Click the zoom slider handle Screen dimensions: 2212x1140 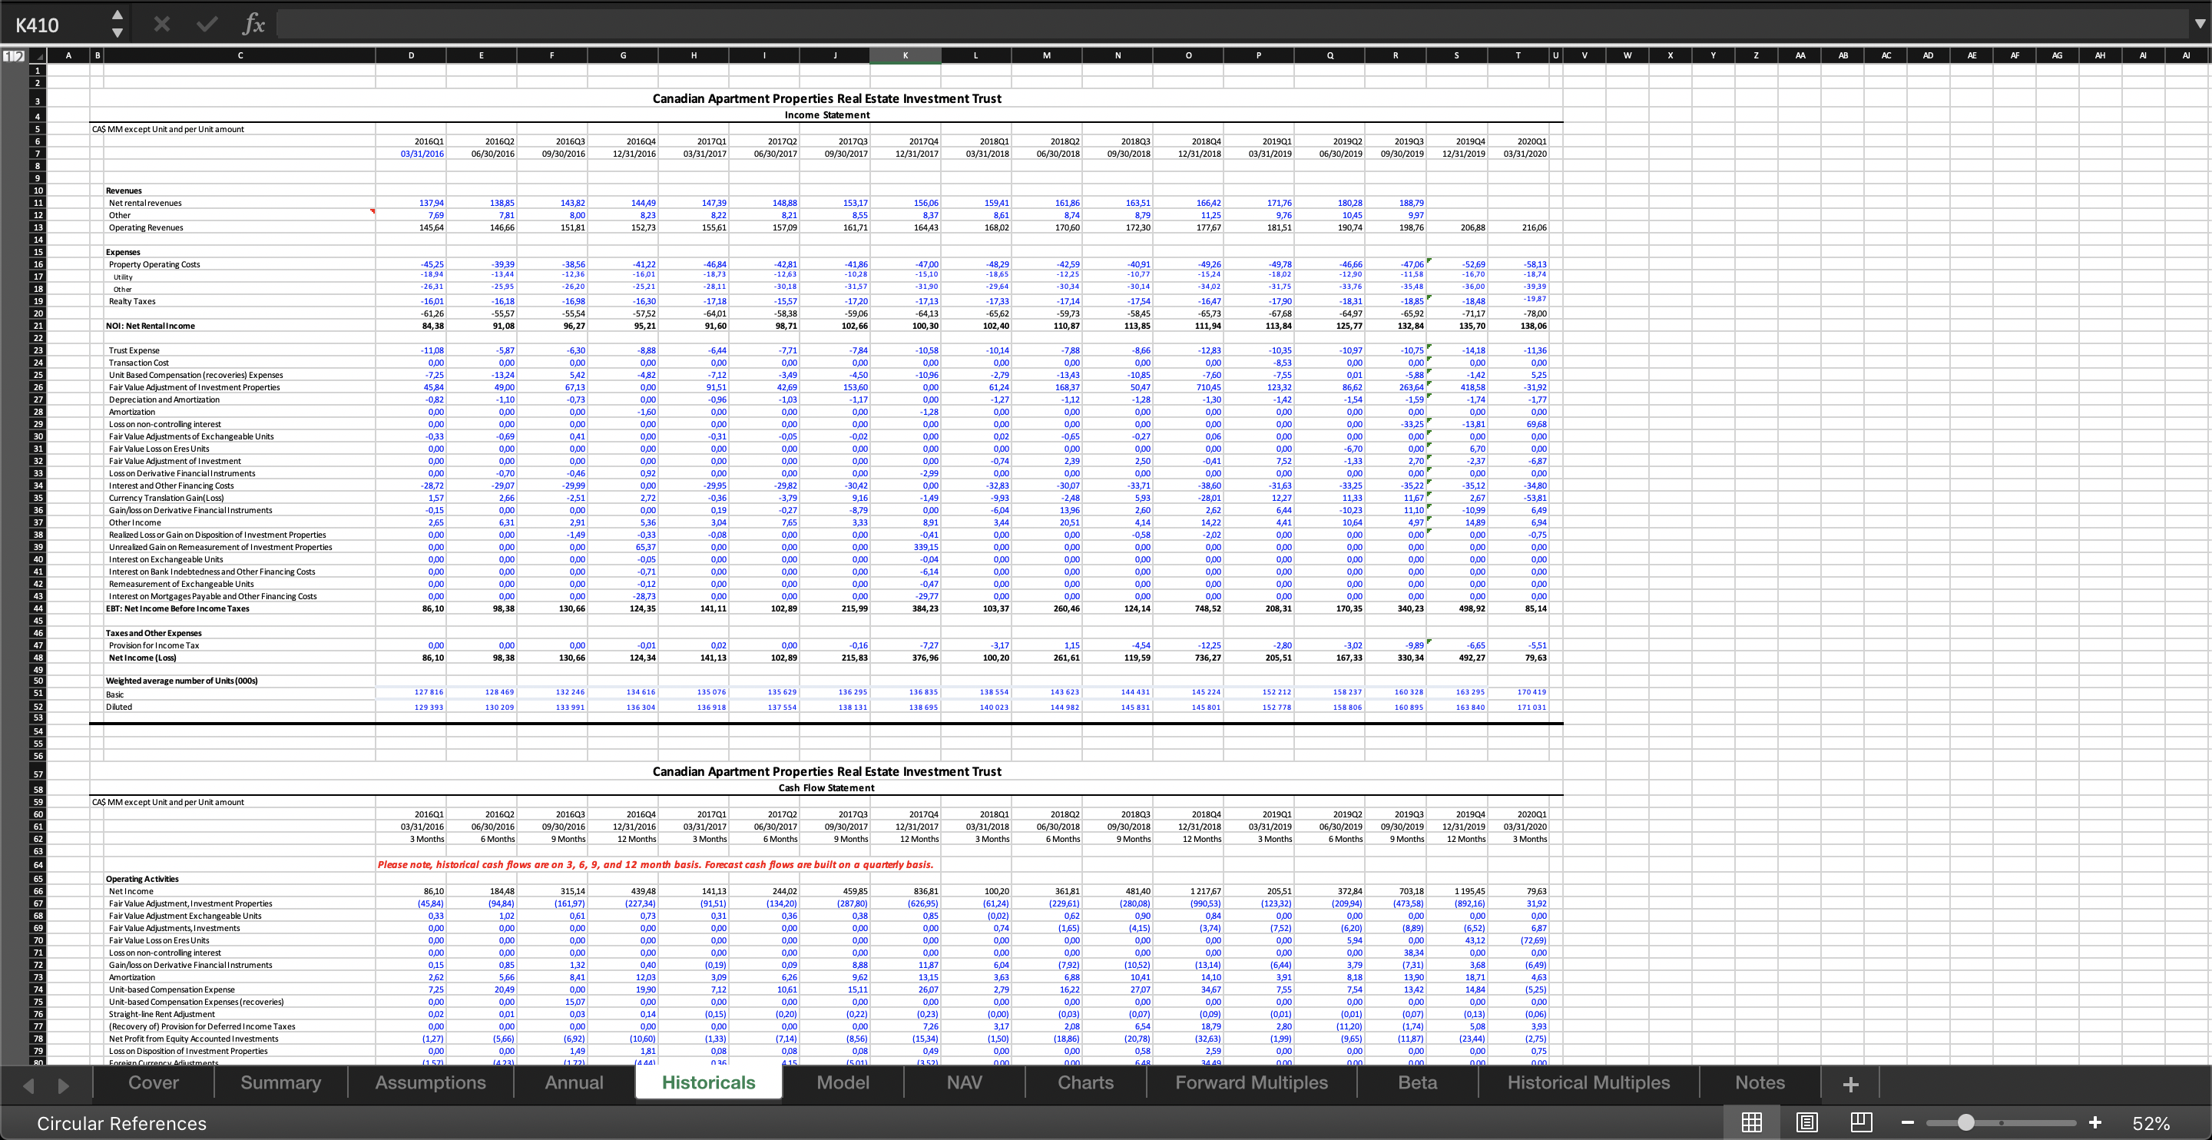1966,1123
